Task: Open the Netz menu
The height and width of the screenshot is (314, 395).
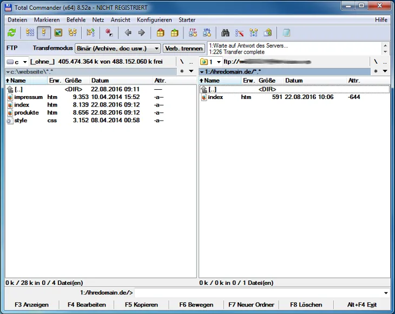Action: pos(98,20)
